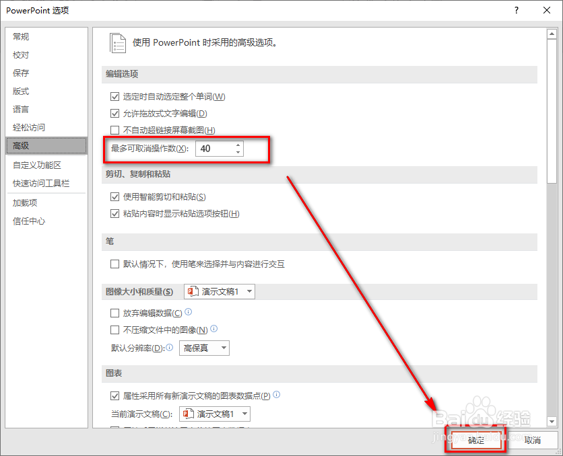Click info icon beside 属性采用所有新演示文稿
The height and width of the screenshot is (456, 563).
pyautogui.click(x=277, y=395)
